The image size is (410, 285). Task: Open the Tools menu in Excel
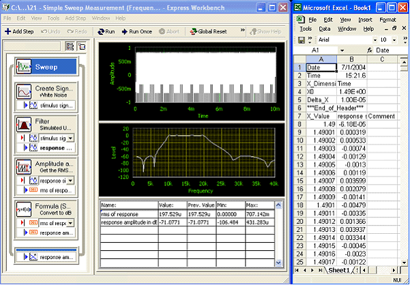coord(306,29)
